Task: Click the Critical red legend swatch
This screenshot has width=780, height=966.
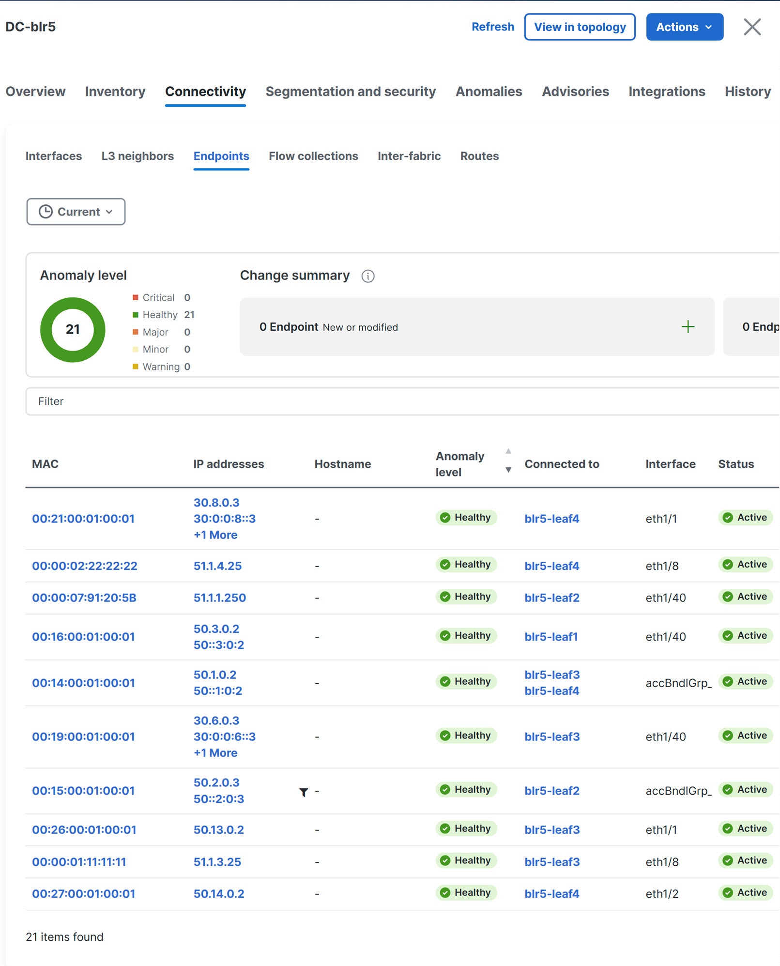Action: pyautogui.click(x=136, y=297)
